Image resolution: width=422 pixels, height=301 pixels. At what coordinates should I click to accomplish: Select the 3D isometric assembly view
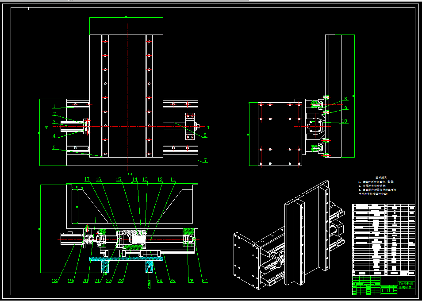[x=289, y=235]
